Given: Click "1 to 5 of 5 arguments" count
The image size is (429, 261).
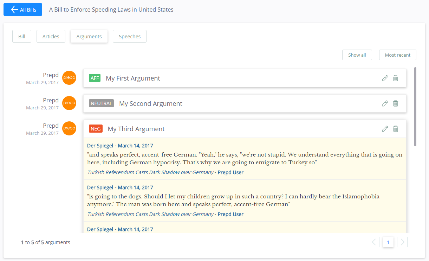Looking at the screenshot, I should tap(46, 242).
